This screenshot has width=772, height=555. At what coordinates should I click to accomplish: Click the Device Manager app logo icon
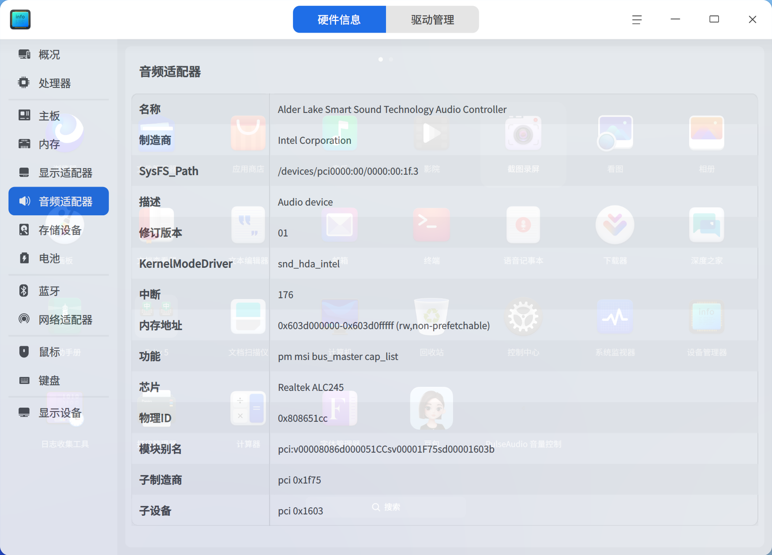click(x=20, y=19)
